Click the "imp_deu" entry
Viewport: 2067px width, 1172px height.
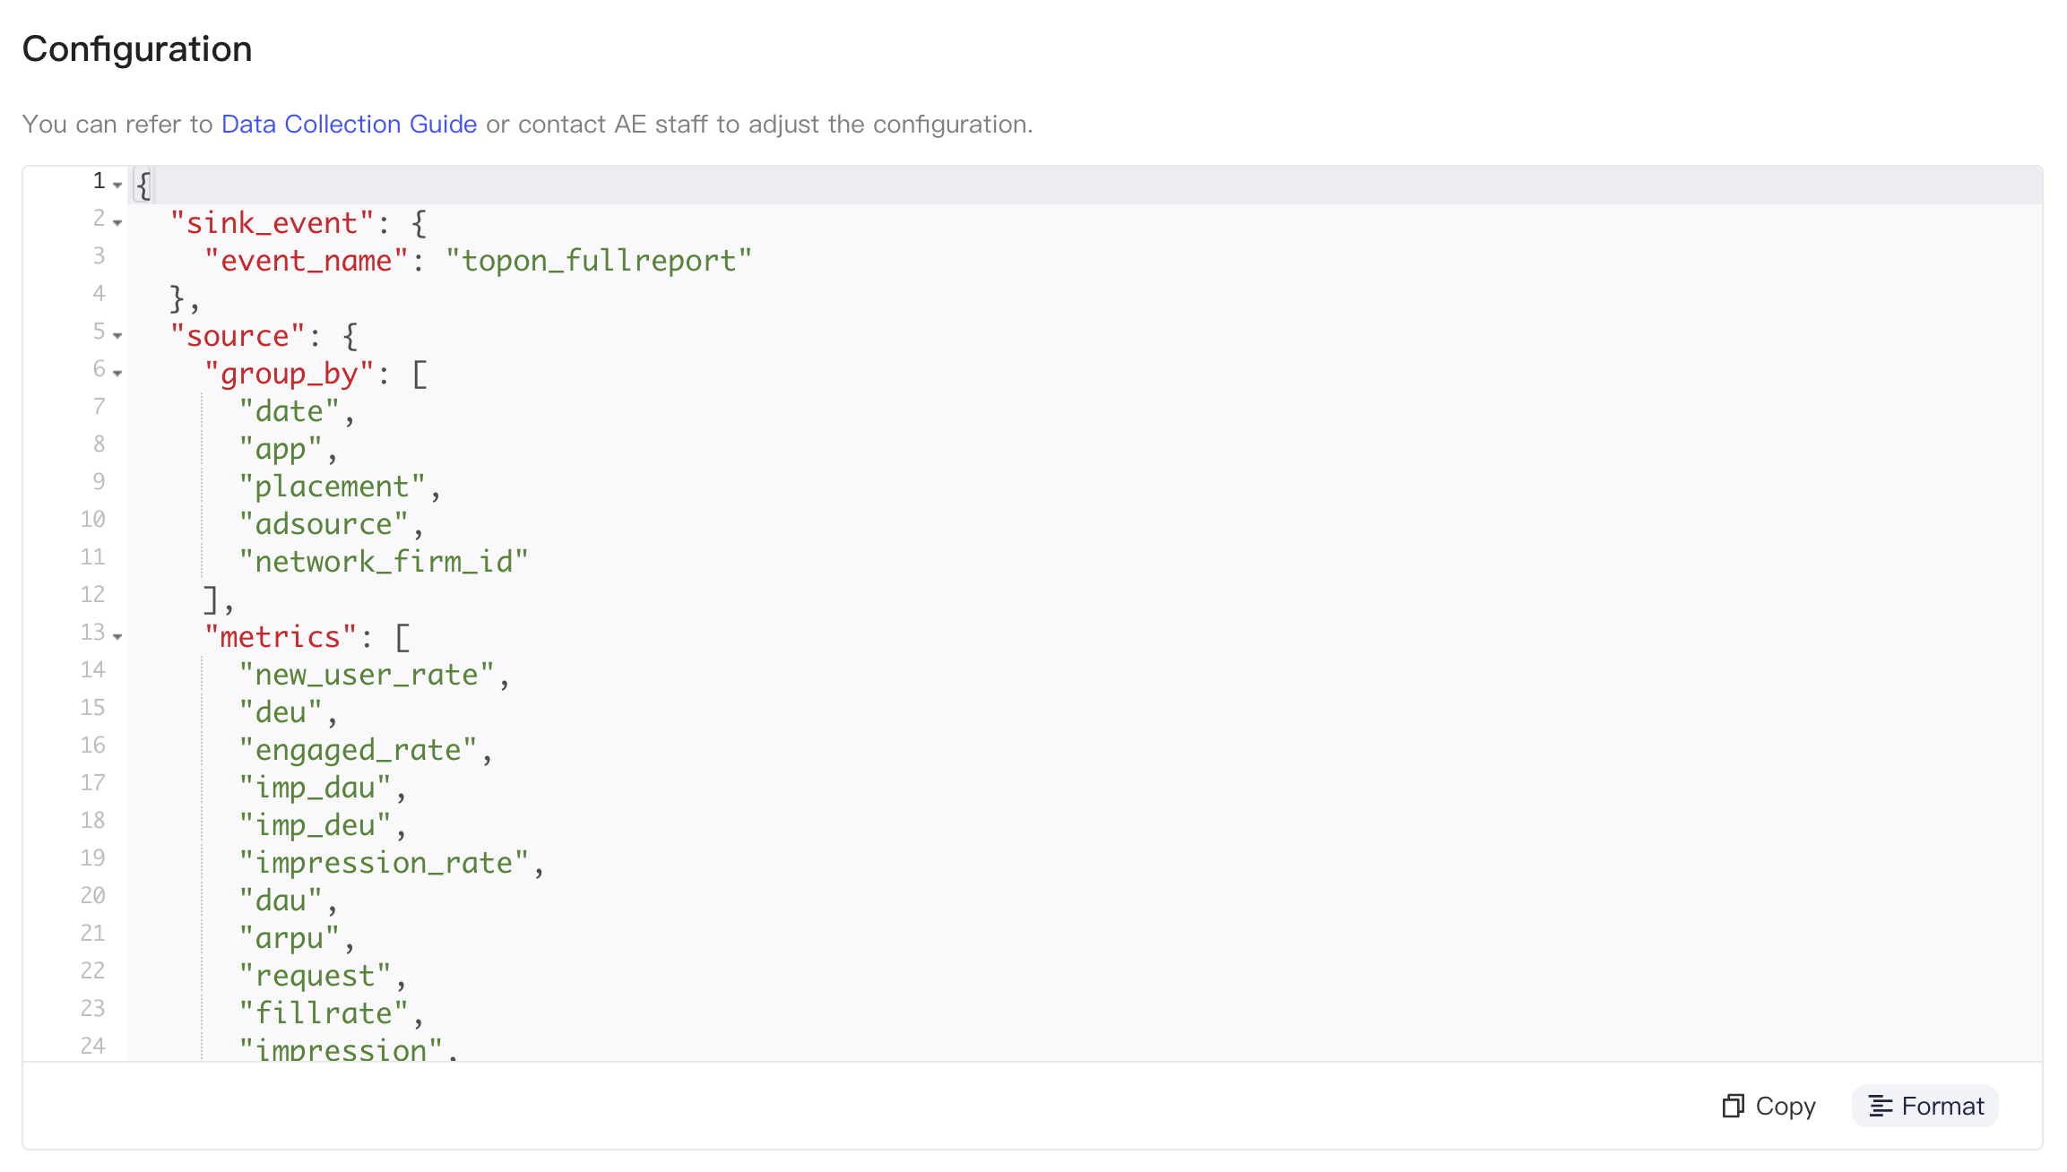315,825
